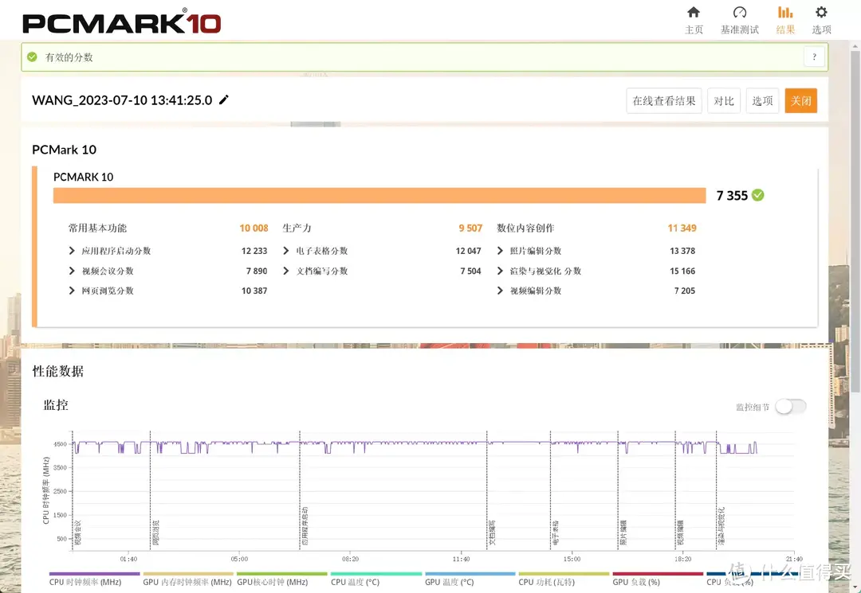Click the PCMARK 10 logo

click(x=121, y=22)
